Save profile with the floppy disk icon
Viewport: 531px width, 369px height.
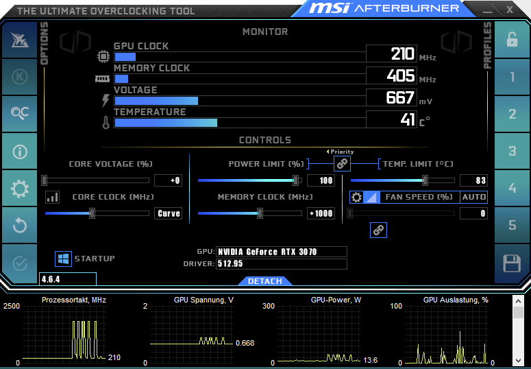(x=512, y=263)
